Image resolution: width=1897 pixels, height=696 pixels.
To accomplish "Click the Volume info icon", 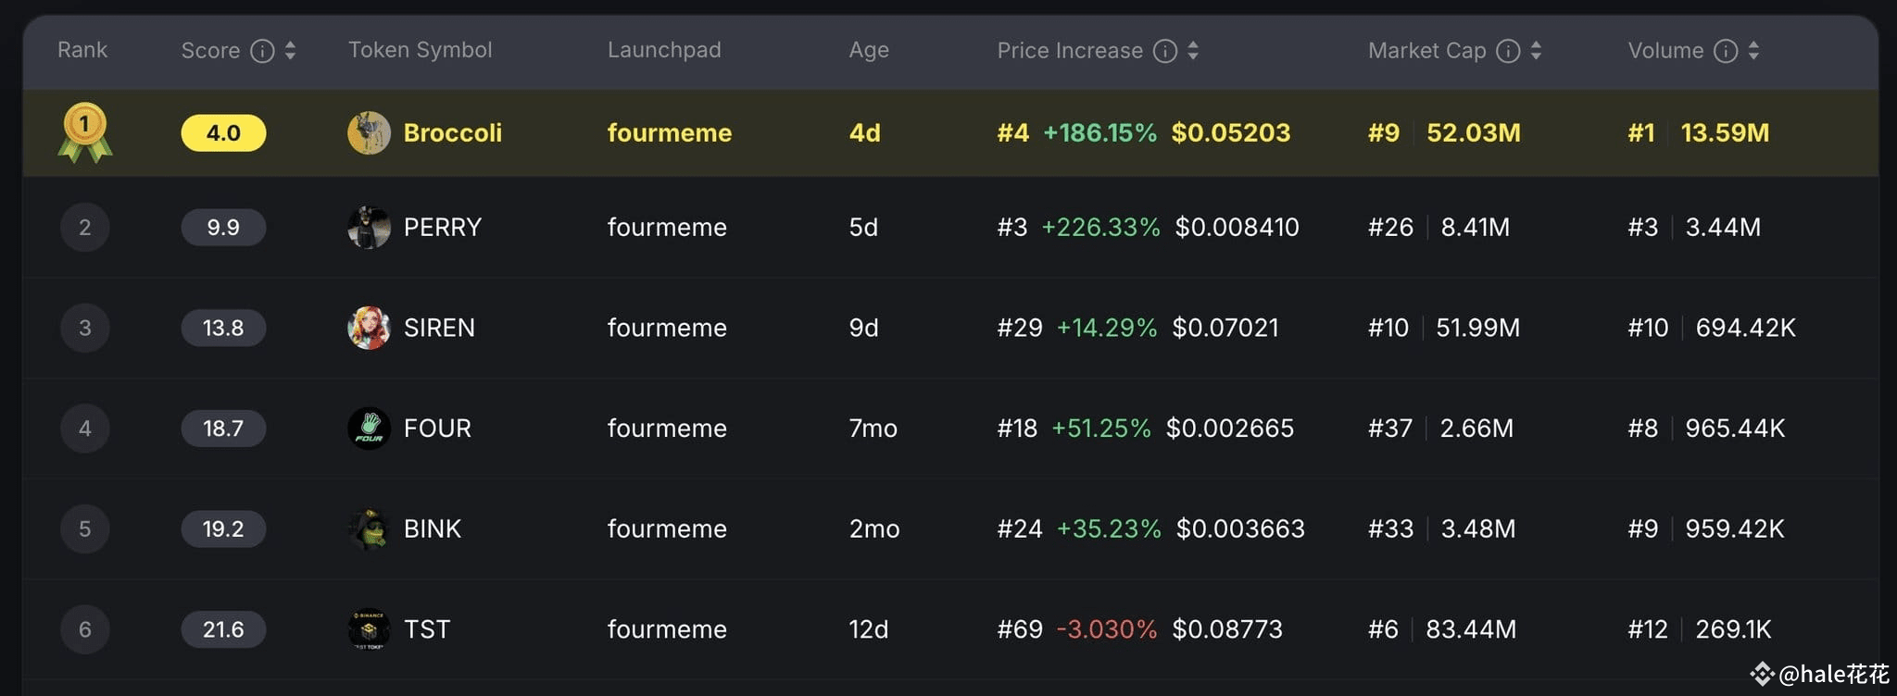I will click(x=1725, y=51).
